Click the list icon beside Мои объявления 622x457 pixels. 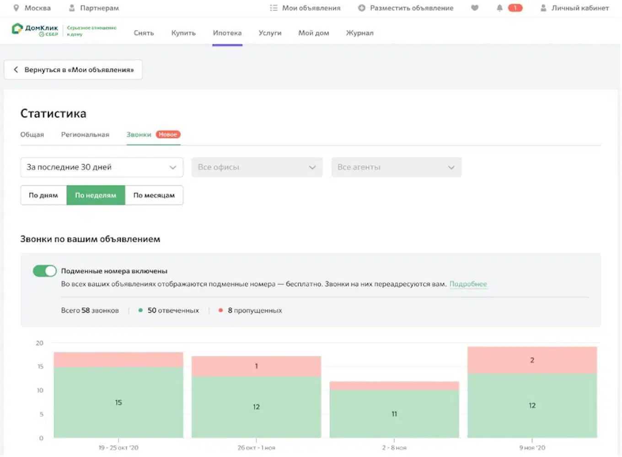click(273, 8)
